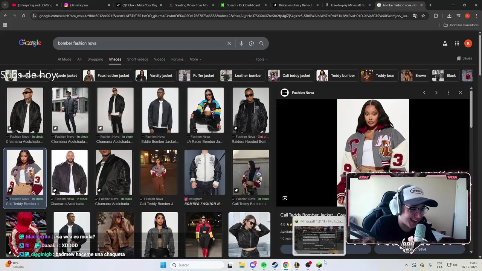Open Steam from the taskbar
Screen dimensions: 482x271
pos(275,265)
